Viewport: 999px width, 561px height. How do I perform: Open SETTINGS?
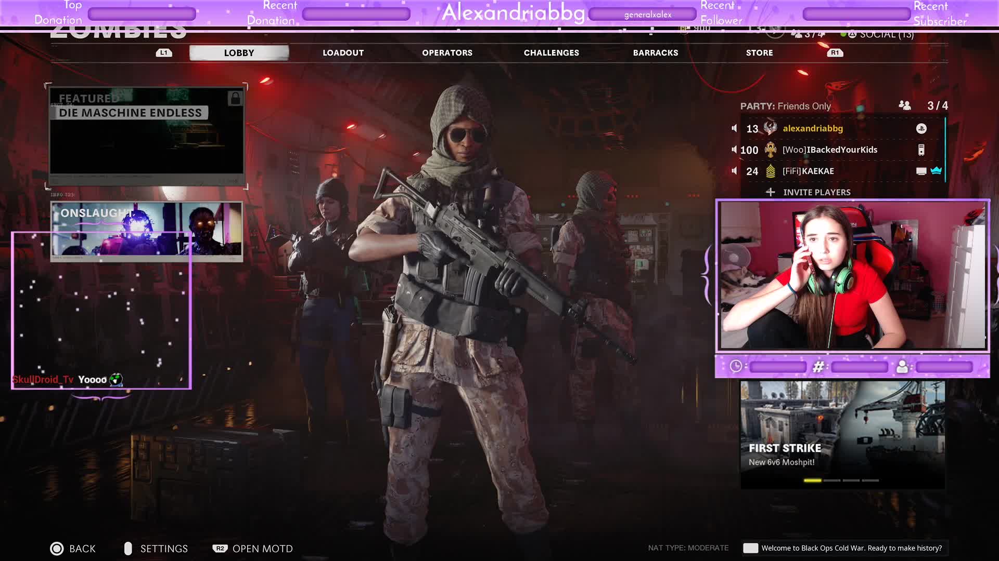pos(164,549)
